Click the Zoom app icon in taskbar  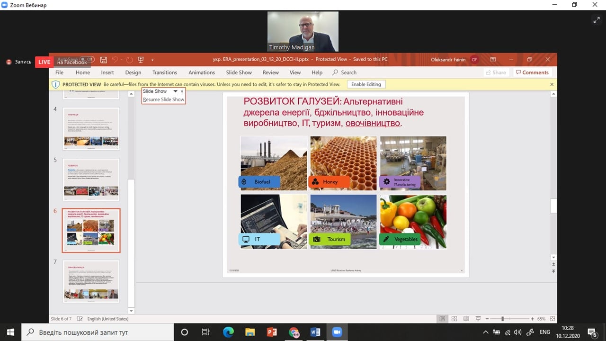[x=337, y=332]
